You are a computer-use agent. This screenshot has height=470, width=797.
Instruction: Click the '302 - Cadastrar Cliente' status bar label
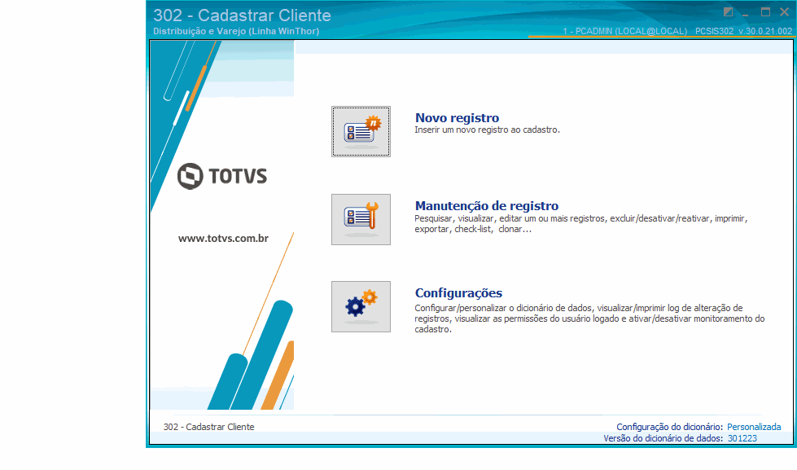(x=209, y=427)
